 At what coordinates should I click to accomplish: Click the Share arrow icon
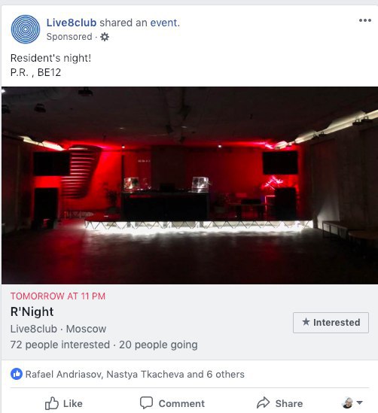tap(264, 403)
